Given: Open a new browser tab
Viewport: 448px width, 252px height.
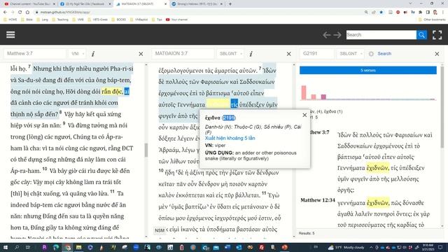Looking at the screenshot, I should click(230, 4).
